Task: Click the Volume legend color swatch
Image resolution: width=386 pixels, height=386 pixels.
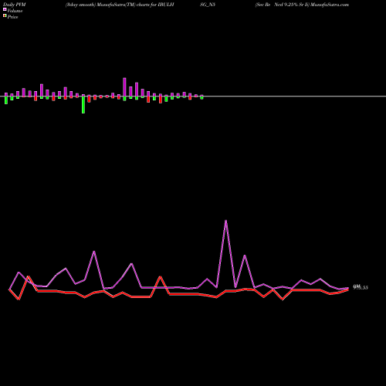Action: (5, 9)
